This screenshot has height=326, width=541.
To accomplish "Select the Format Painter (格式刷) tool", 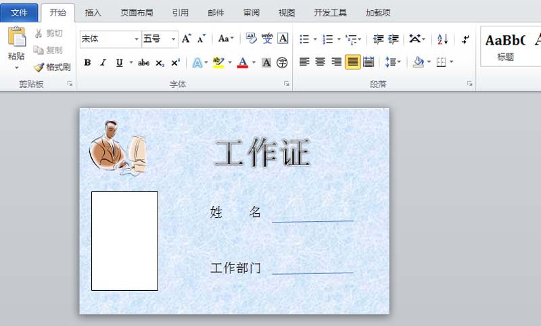I will point(53,67).
